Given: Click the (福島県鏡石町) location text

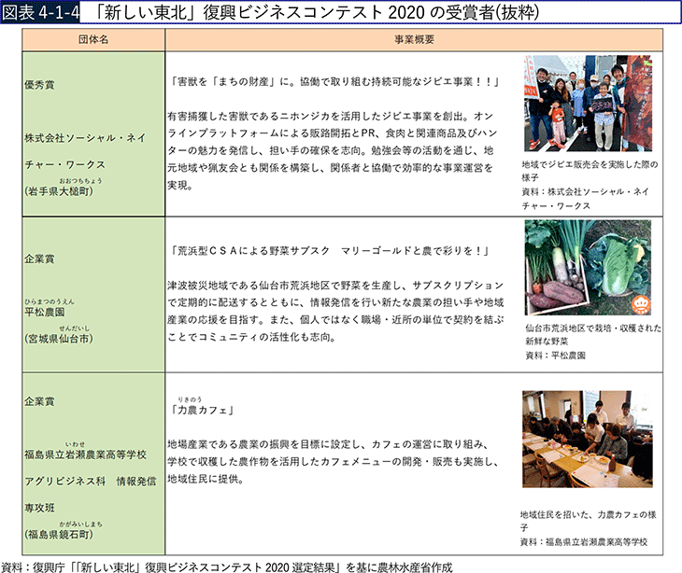Looking at the screenshot, I should 59,535.
